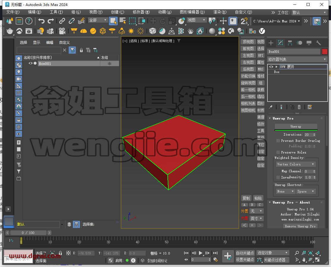Select the Link tool icon
This screenshot has height=267, width=331.
tap(62, 21)
